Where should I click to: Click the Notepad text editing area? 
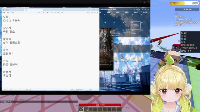click(51, 51)
